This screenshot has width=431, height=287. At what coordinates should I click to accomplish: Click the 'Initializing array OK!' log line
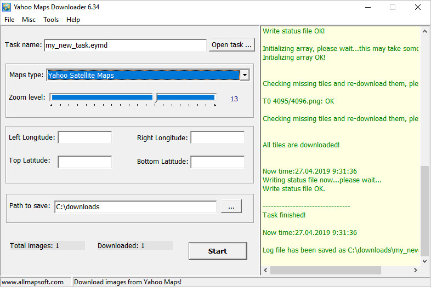pyautogui.click(x=294, y=58)
